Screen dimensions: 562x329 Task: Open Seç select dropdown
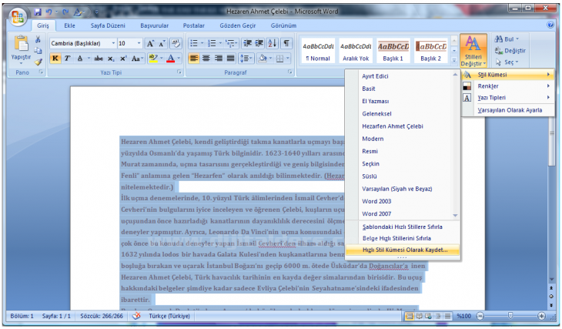(507, 62)
